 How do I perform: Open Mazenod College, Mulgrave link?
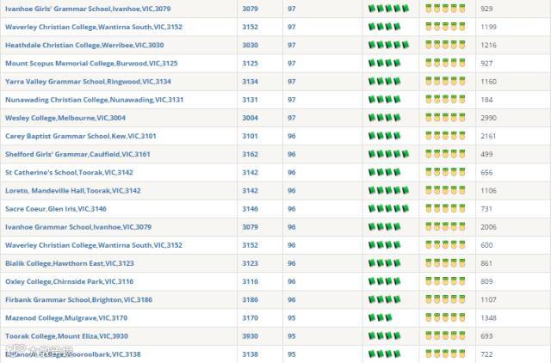(x=66, y=318)
